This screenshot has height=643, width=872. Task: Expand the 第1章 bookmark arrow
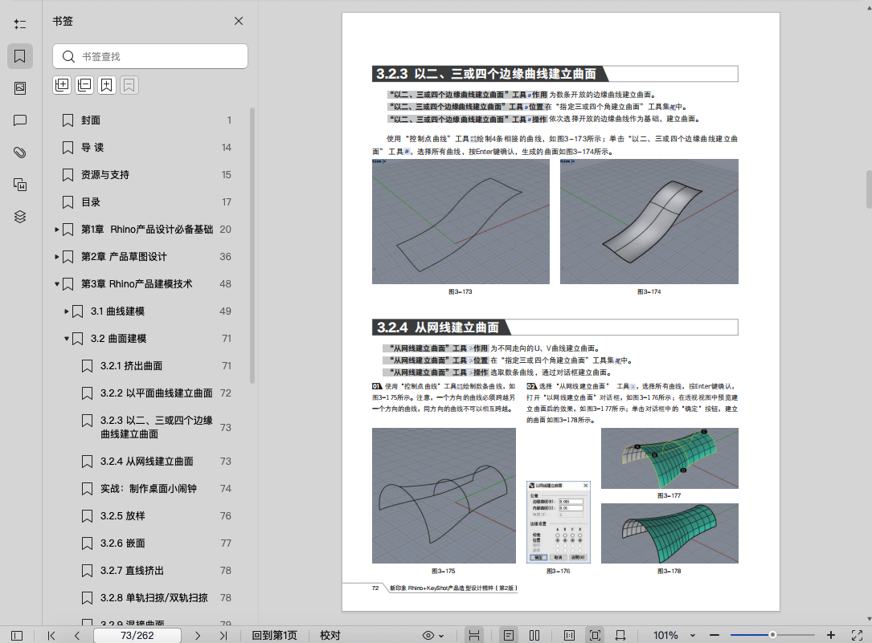point(57,230)
